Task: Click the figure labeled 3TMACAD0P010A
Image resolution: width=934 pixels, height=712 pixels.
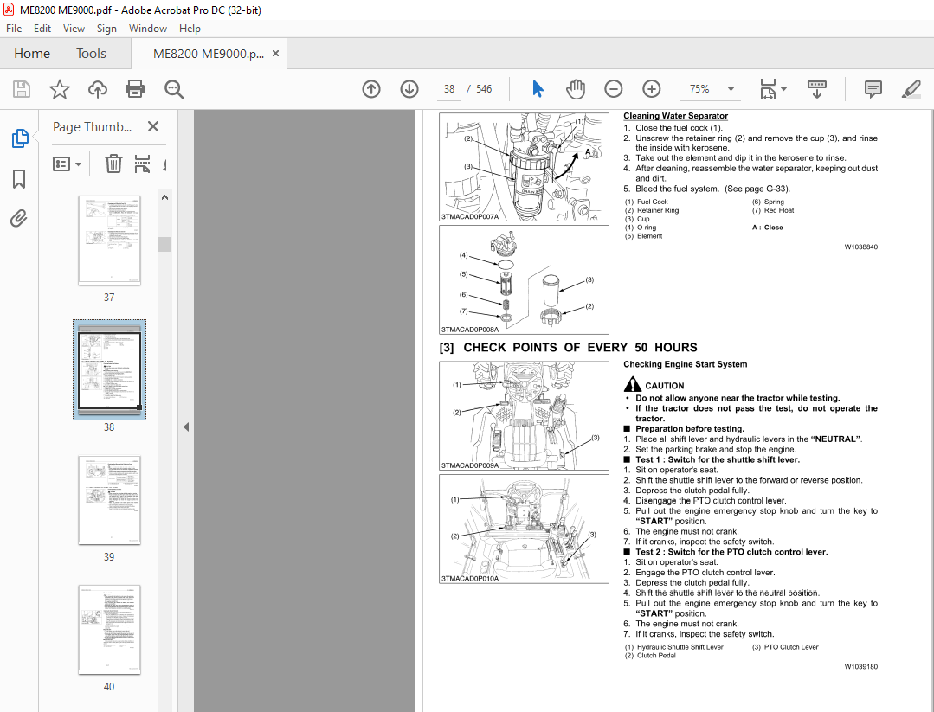Action: pyautogui.click(x=525, y=529)
